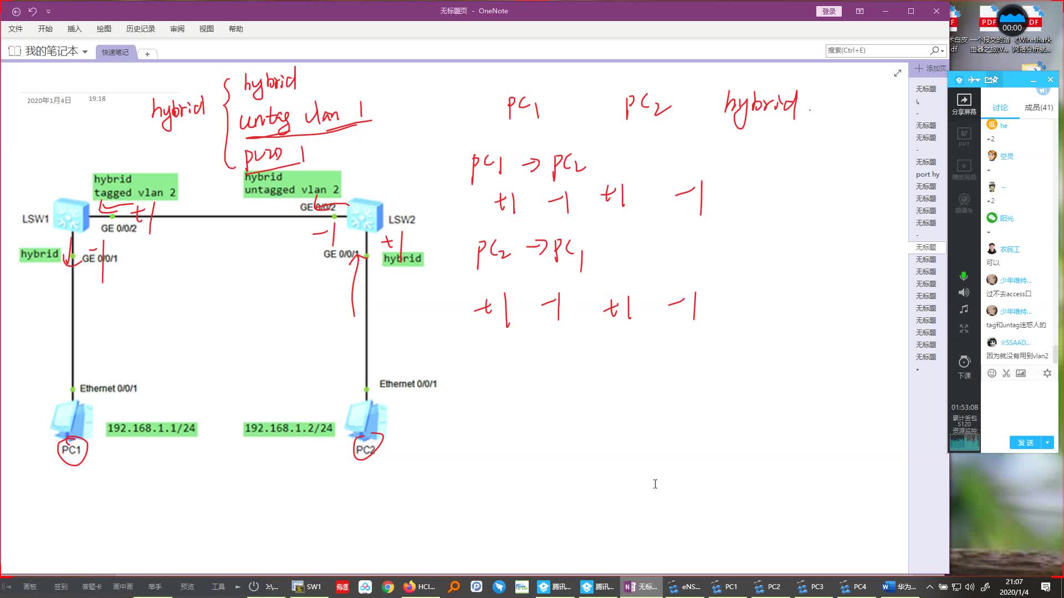
Task: Toggle the speaker volume icon
Action: click(x=964, y=292)
